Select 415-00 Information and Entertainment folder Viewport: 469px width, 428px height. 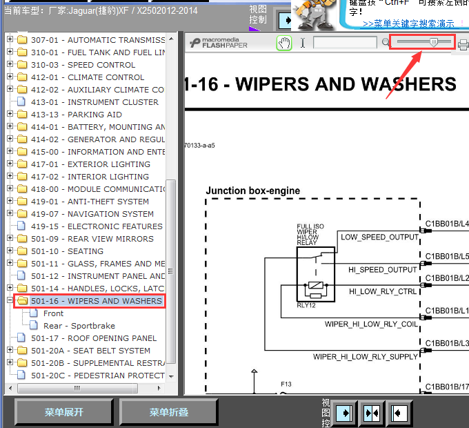tap(98, 152)
